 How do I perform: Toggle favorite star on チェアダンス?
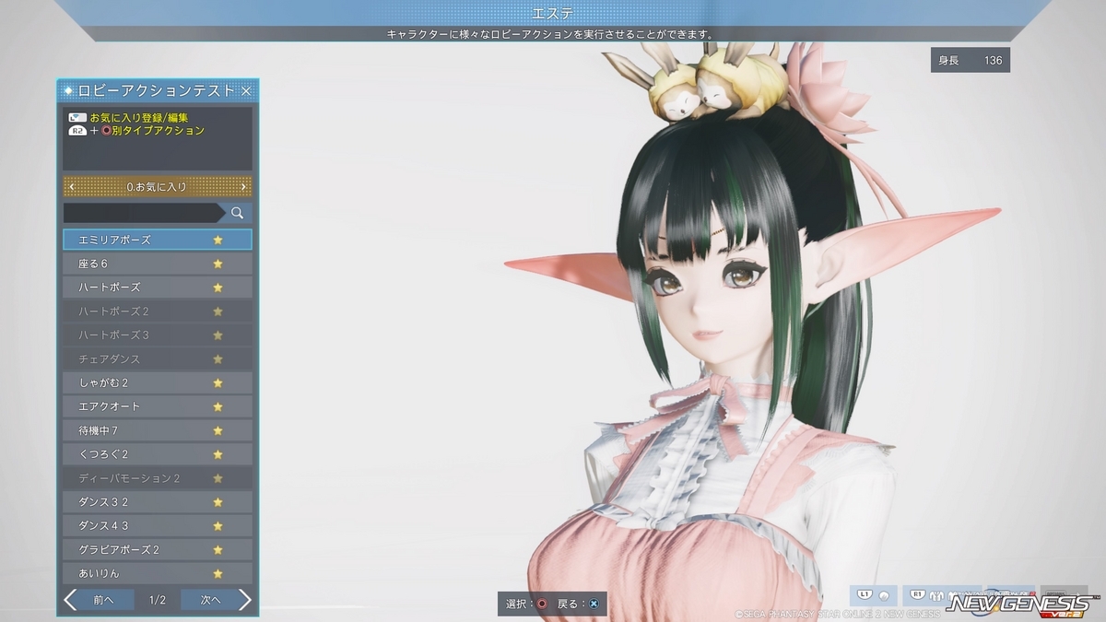pos(218,359)
